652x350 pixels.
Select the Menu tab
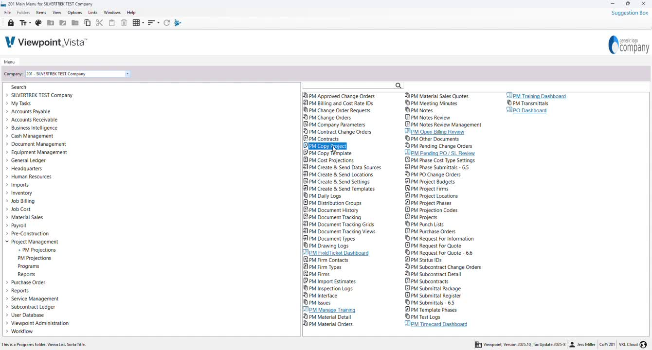click(x=9, y=62)
